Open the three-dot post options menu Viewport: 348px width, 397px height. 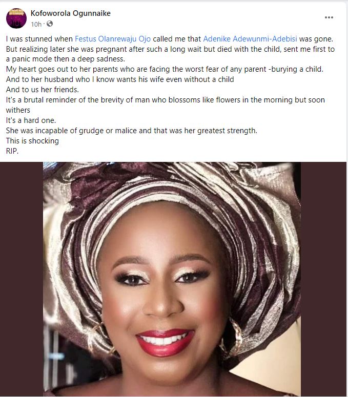[x=329, y=17]
